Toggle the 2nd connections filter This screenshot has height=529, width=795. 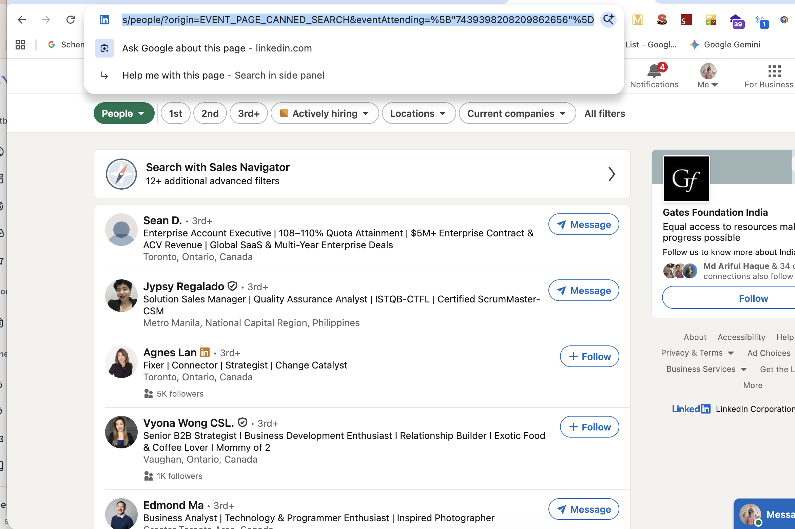(210, 113)
